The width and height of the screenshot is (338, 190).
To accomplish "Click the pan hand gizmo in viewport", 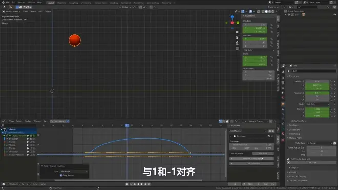I will (237, 37).
